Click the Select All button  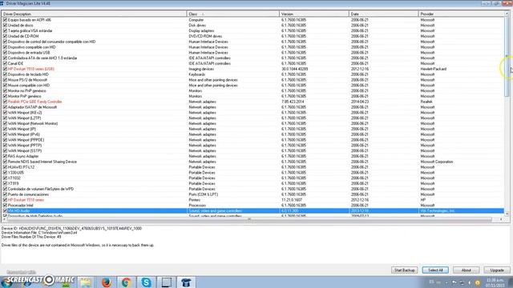point(435,270)
